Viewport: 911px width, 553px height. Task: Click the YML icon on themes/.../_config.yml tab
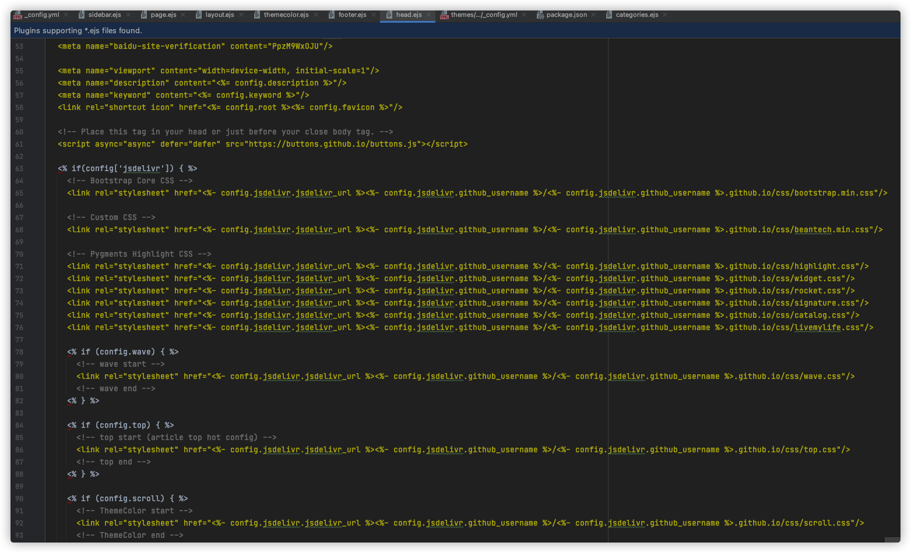[444, 15]
